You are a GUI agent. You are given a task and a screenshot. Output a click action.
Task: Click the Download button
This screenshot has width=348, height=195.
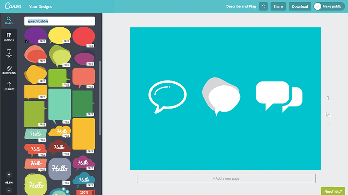tap(300, 6)
